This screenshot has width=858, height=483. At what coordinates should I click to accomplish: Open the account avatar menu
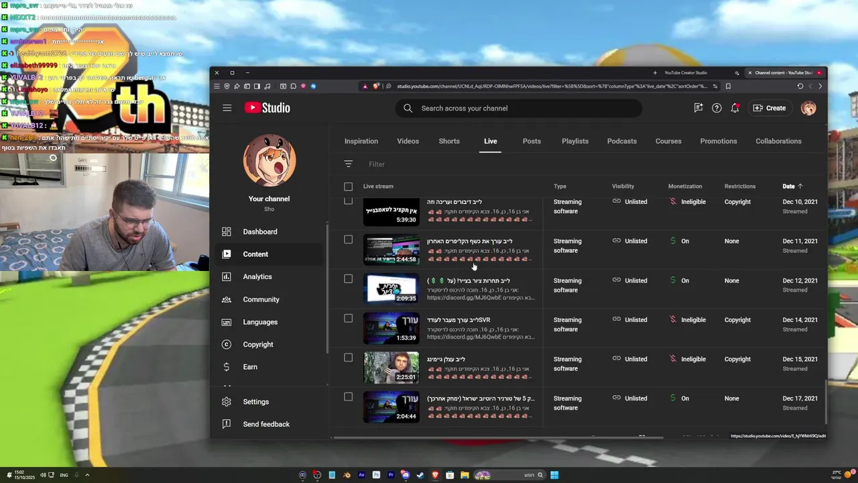click(x=808, y=108)
